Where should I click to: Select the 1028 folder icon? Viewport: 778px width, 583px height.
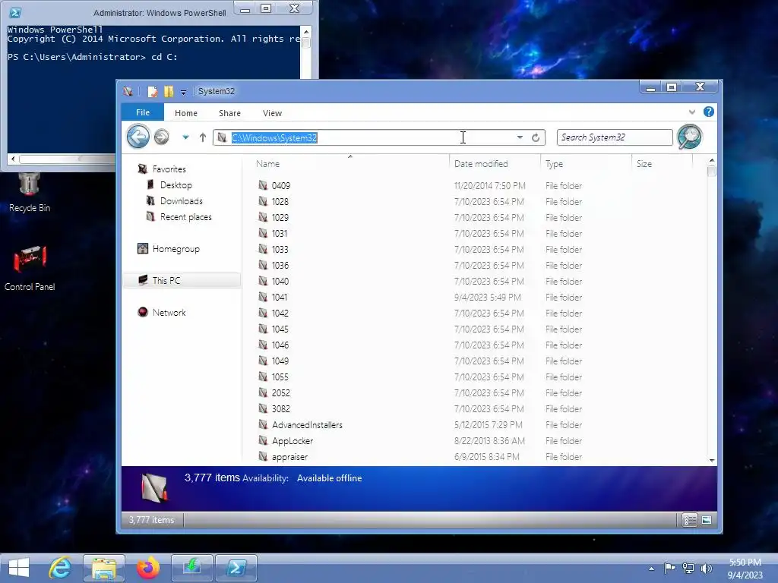[263, 201]
